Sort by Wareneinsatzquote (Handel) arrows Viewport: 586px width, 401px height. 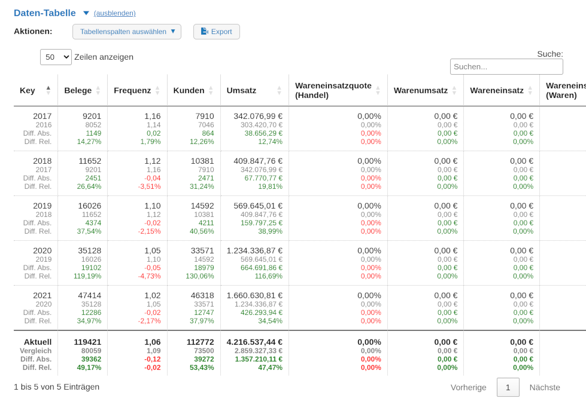tap(378, 90)
